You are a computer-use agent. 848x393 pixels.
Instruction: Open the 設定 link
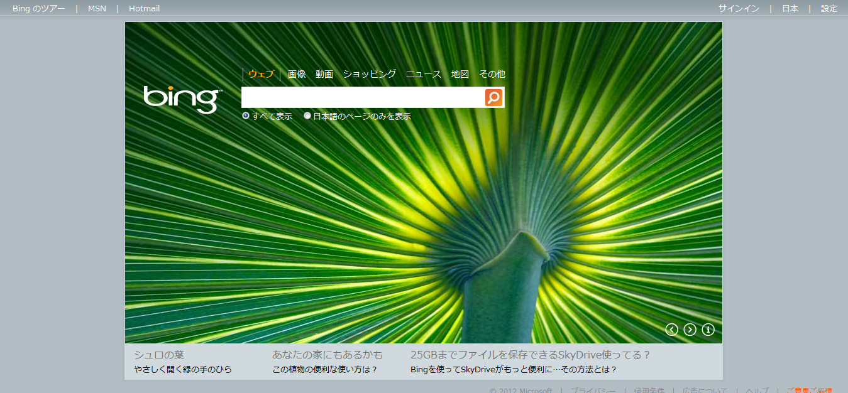coord(829,9)
